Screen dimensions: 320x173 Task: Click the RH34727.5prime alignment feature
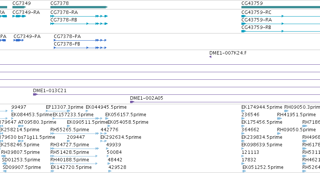coord(75,149)
